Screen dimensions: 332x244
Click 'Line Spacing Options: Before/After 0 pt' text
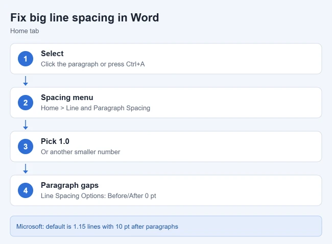click(x=99, y=196)
